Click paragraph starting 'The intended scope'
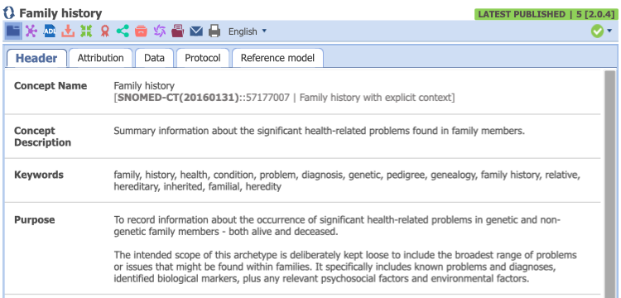 click(345, 267)
